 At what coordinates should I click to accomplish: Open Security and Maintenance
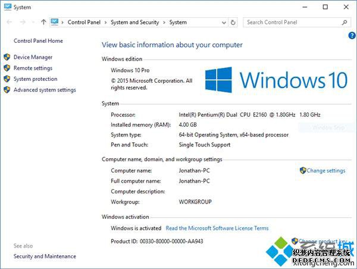pos(45,257)
